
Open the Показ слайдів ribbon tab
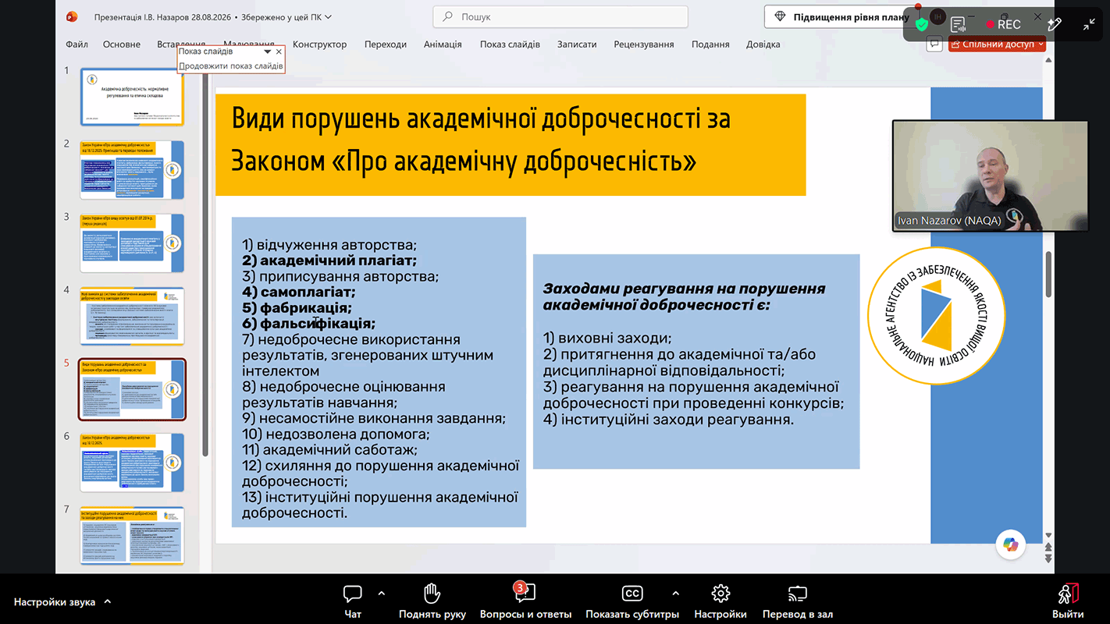[510, 44]
